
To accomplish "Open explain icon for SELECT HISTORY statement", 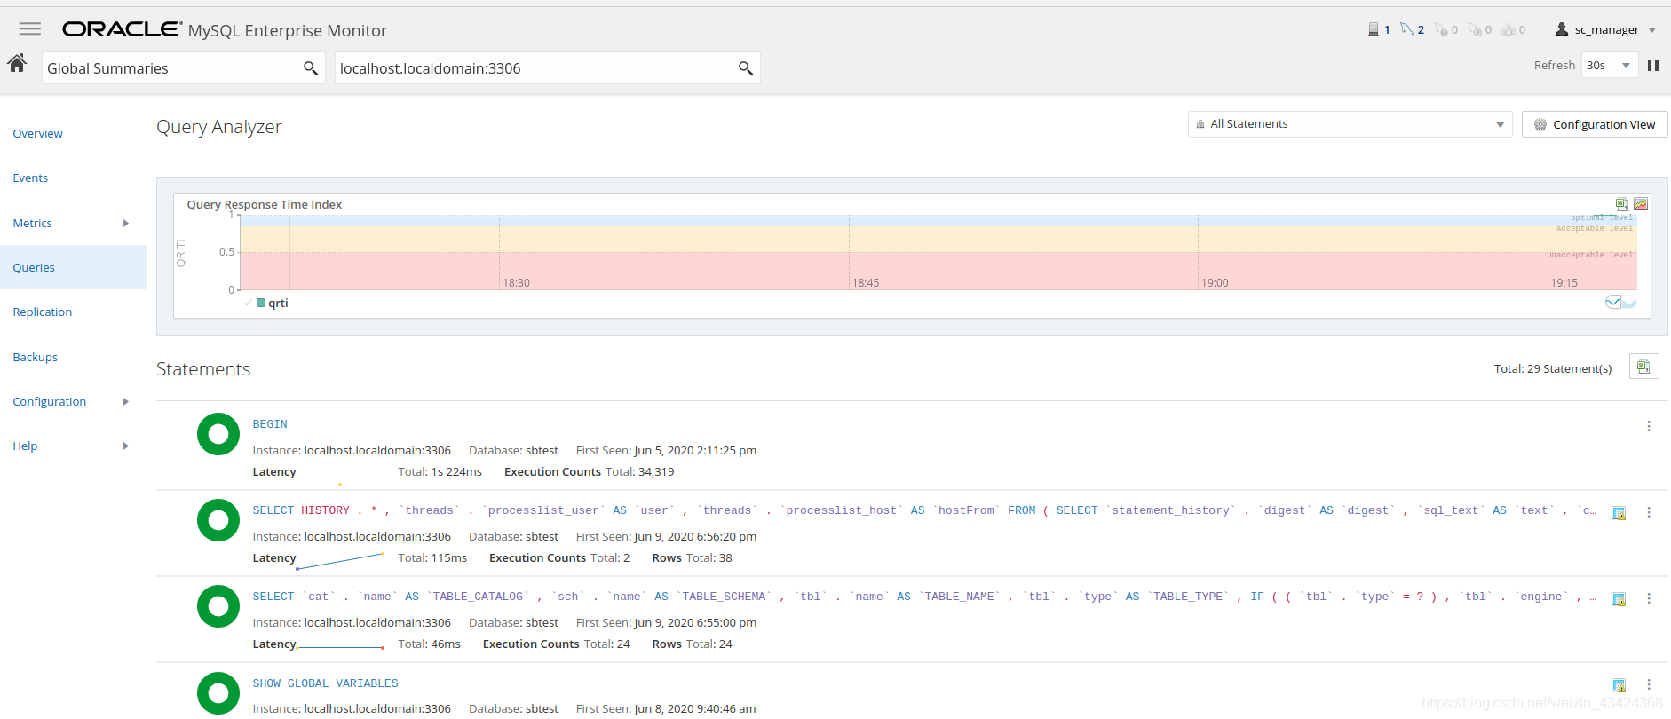I will tap(1619, 513).
